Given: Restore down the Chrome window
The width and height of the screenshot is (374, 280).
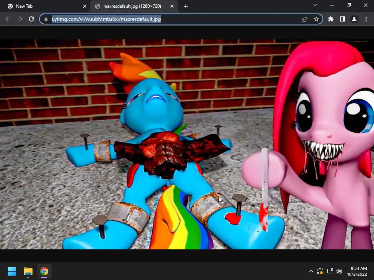Looking at the screenshot, I should point(349,5).
